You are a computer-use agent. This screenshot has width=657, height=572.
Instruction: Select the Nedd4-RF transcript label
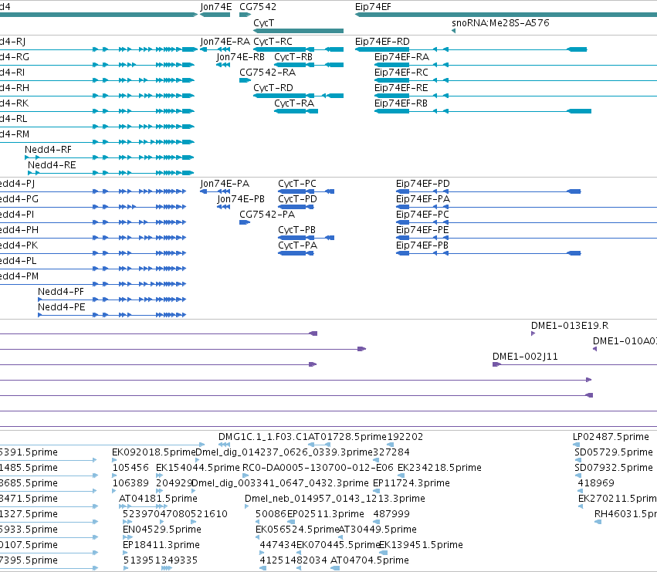pyautogui.click(x=48, y=150)
